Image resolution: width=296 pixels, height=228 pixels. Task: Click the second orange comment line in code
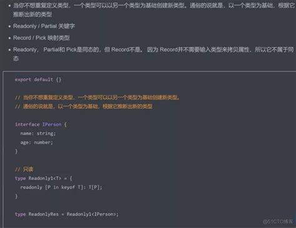[84, 106]
